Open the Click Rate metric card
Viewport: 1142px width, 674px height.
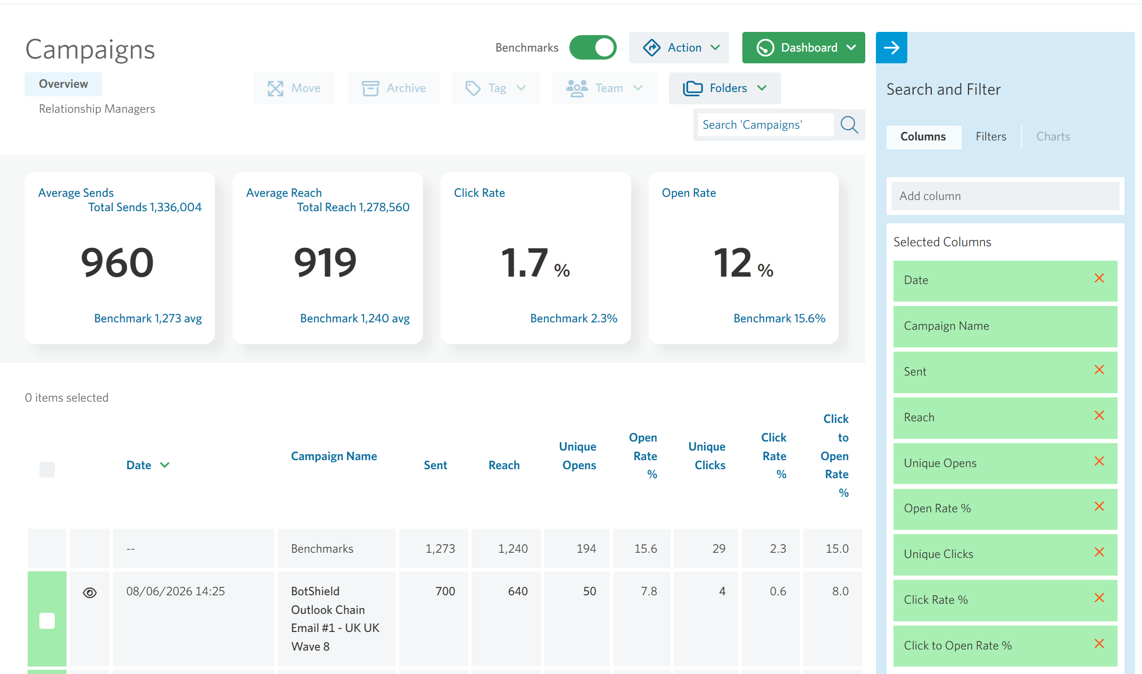click(x=536, y=258)
